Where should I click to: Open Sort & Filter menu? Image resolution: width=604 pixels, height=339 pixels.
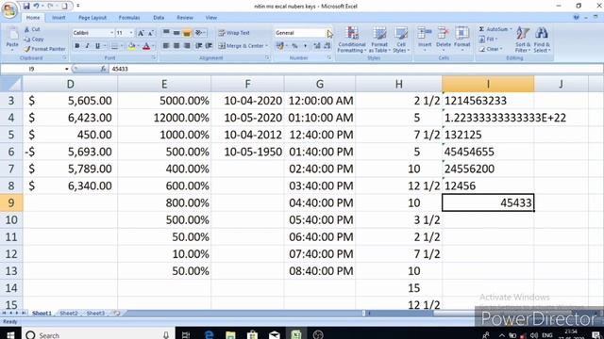522,40
